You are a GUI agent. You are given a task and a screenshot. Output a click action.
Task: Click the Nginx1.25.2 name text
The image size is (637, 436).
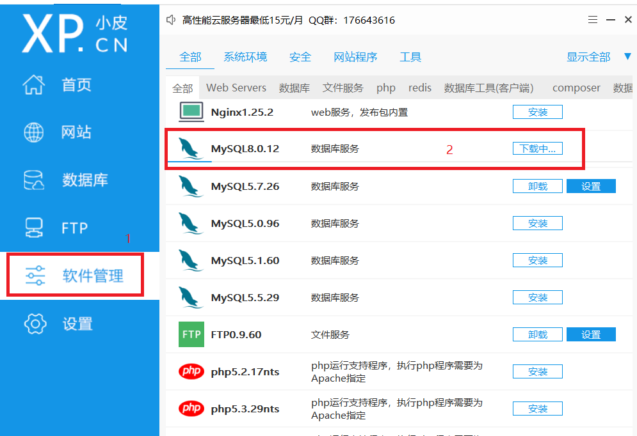[x=242, y=113]
